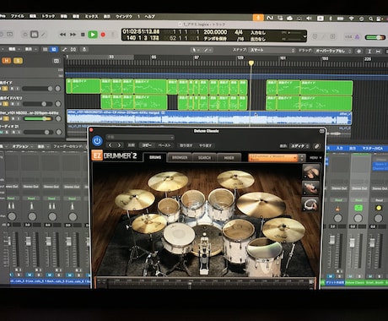This screenshot has height=321, width=388.
Task: Click the orange microphone menu bar icon
Action: click(258, 18)
